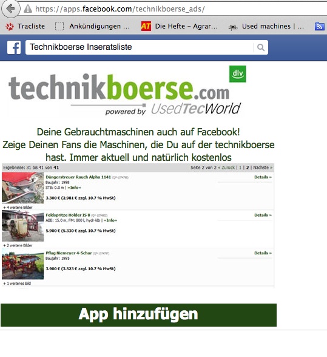Click the Facebook logo icon
The width and height of the screenshot is (327, 357).
(x=14, y=47)
